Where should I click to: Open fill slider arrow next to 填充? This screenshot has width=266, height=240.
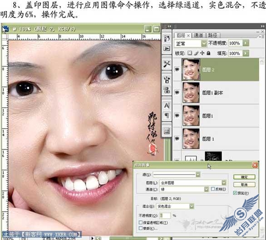[246, 53]
